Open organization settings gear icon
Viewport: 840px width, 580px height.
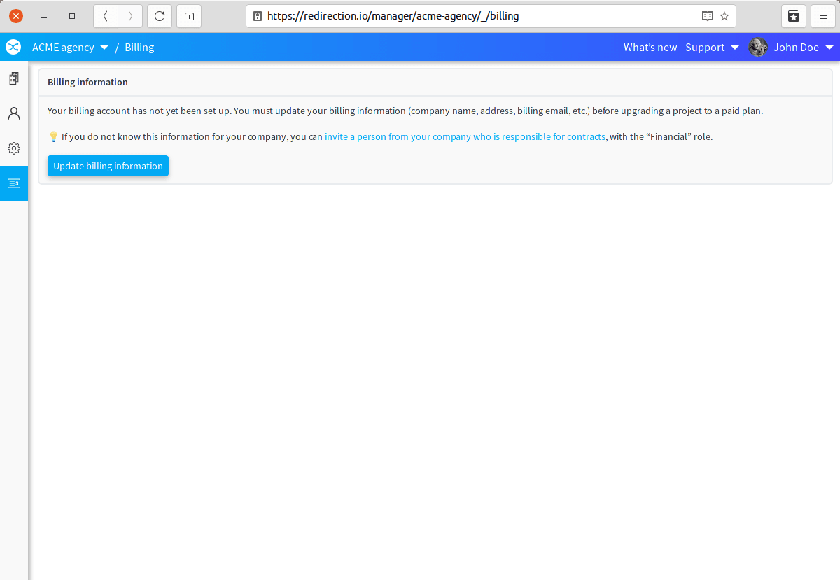coord(14,148)
